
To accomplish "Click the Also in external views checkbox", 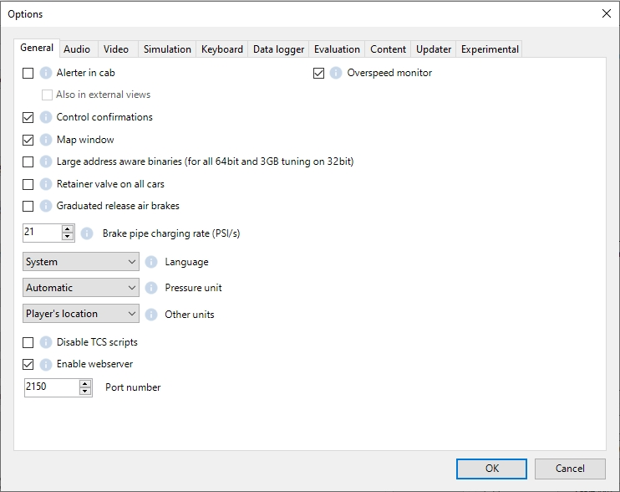I will click(47, 95).
